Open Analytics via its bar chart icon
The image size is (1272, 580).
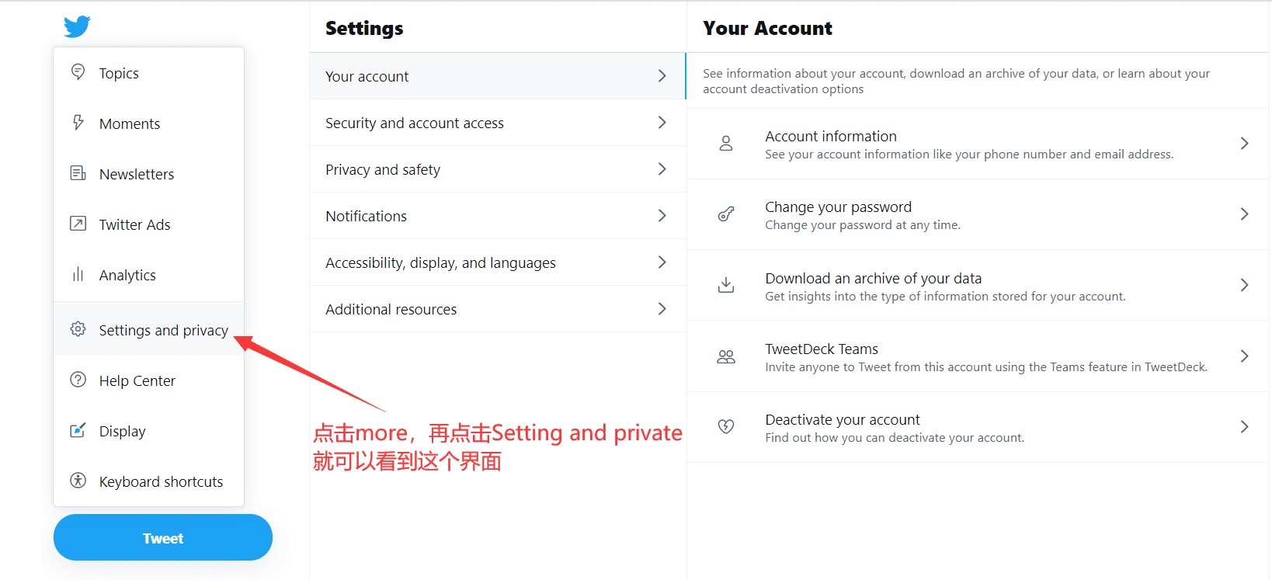pos(78,274)
